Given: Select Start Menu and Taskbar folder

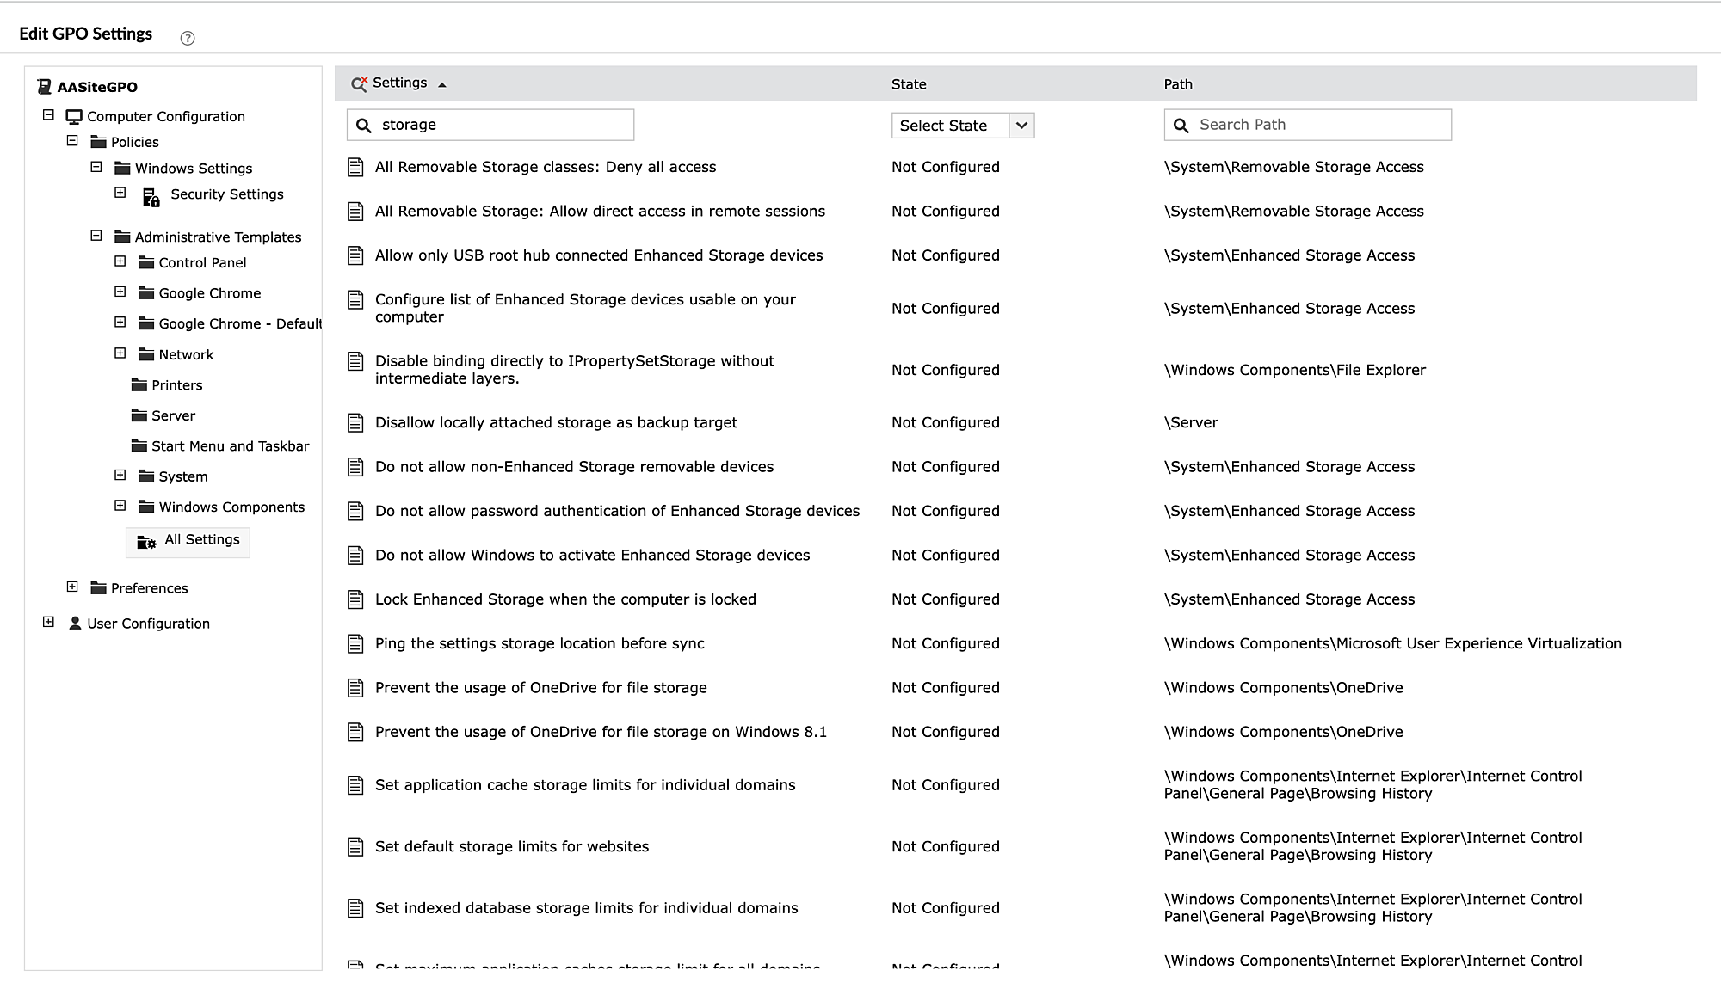Looking at the screenshot, I should coord(229,446).
